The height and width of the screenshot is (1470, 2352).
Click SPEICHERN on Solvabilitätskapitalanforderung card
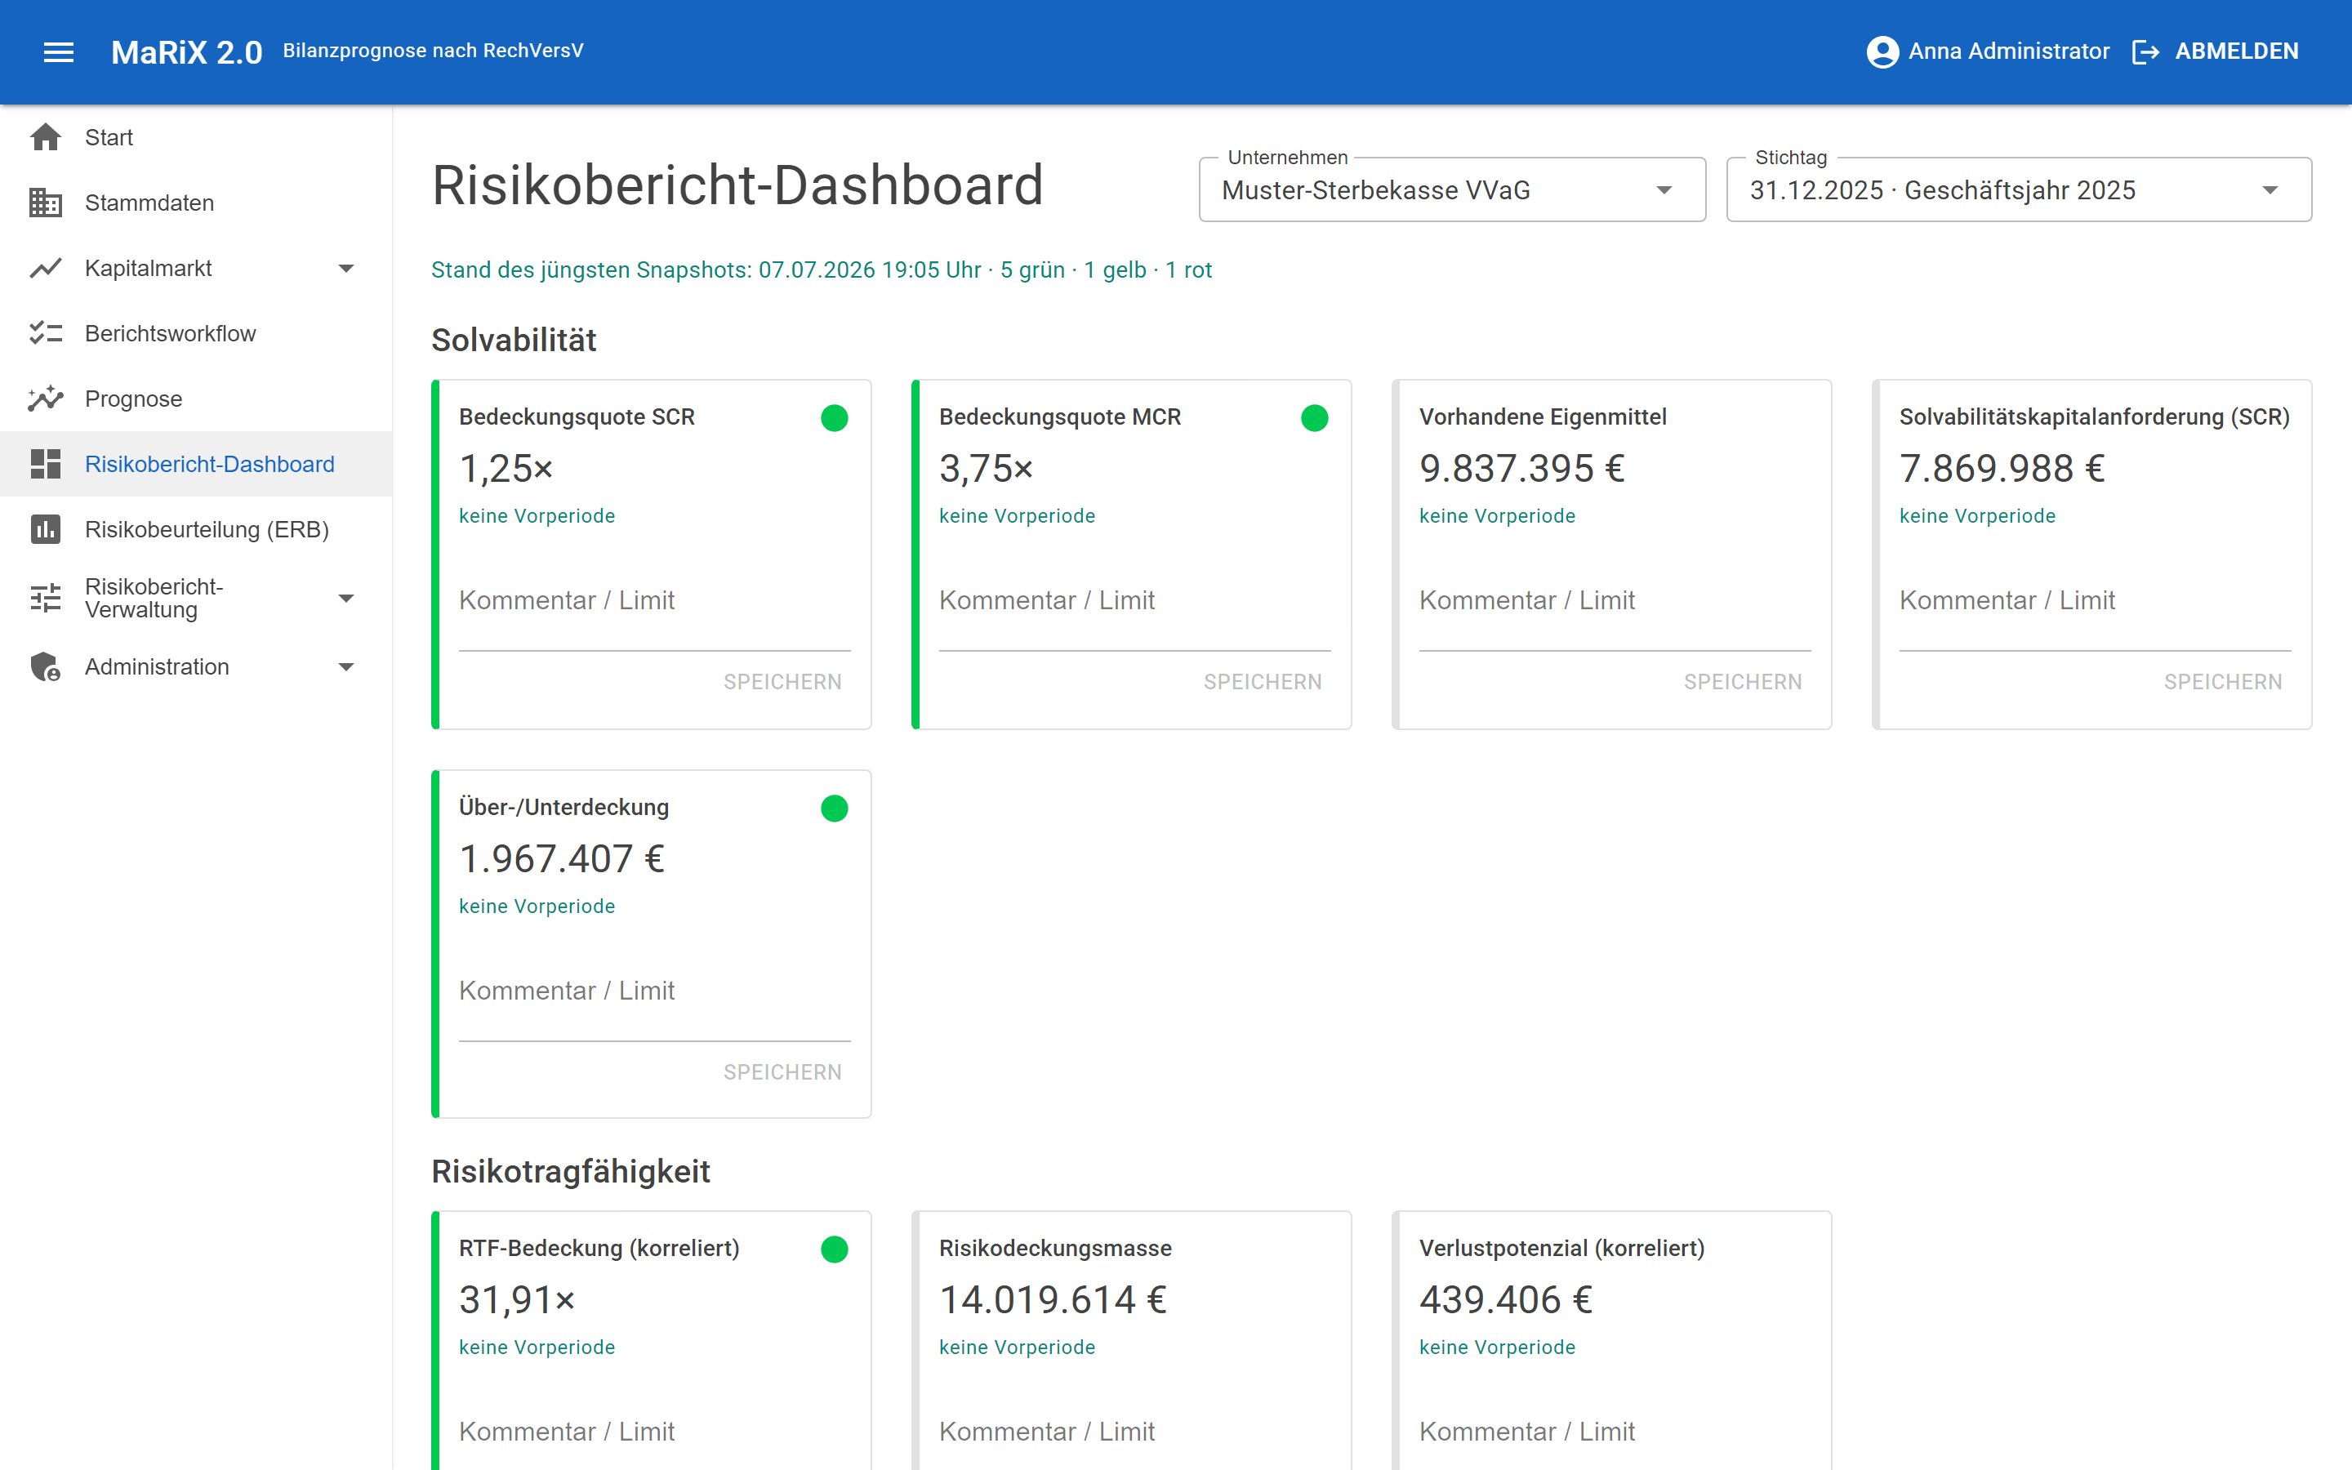point(2223,682)
